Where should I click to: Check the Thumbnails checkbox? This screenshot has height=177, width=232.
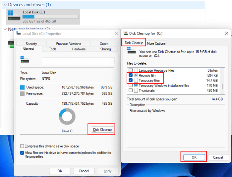(131, 90)
